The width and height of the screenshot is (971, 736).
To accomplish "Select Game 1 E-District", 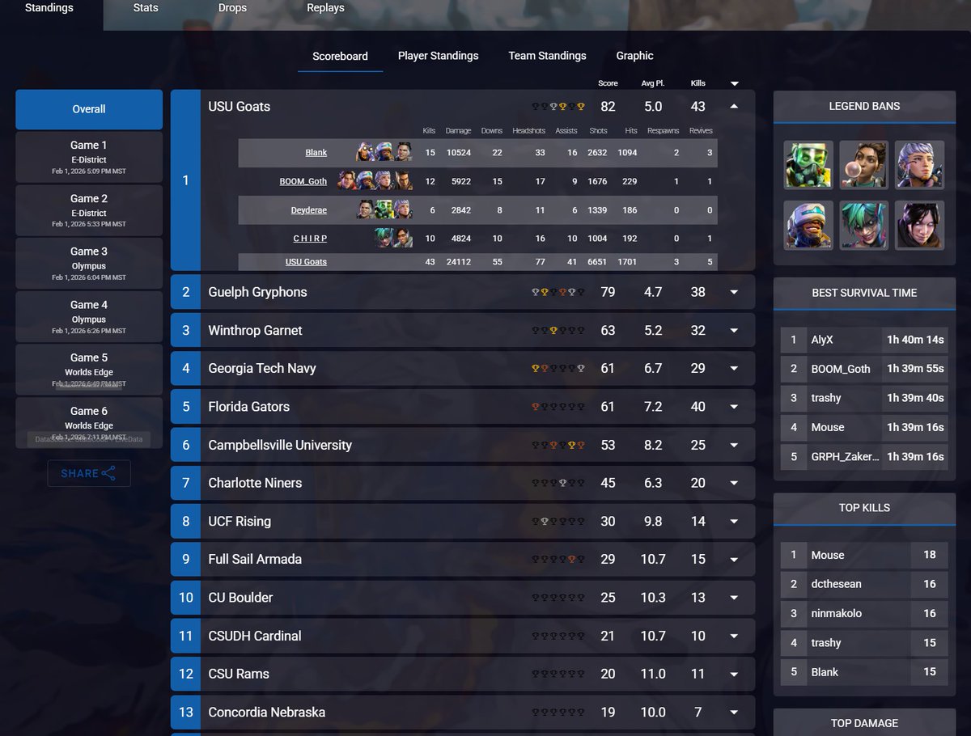I will (89, 157).
